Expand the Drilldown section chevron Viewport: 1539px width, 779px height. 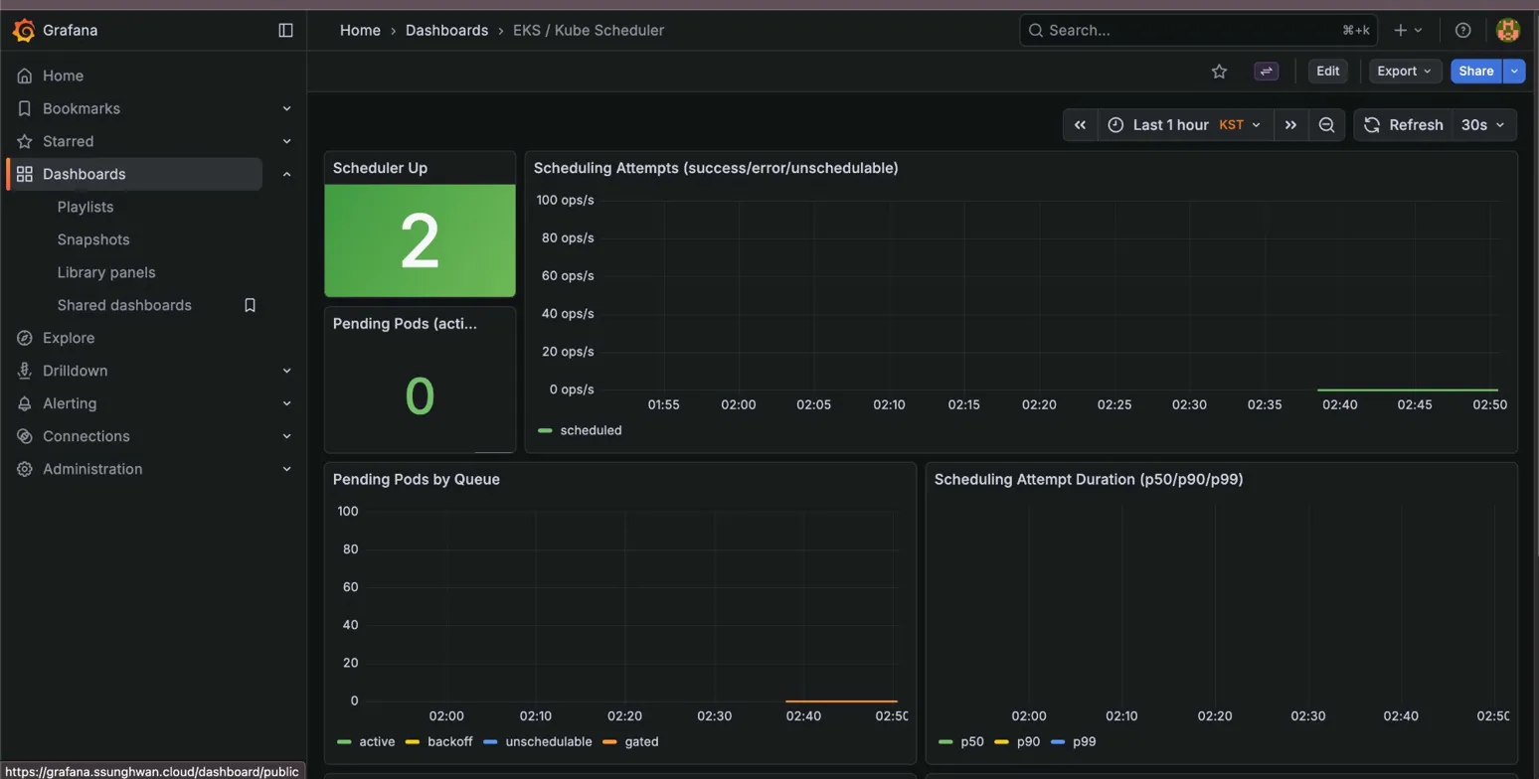(286, 371)
